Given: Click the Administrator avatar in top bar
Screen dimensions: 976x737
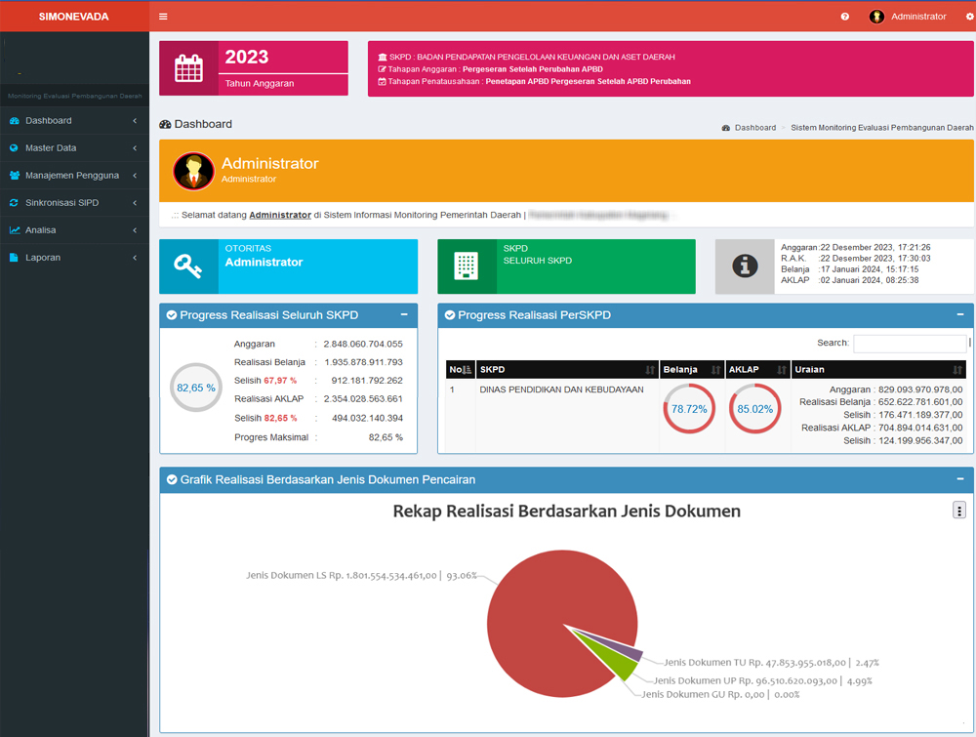Looking at the screenshot, I should (876, 17).
